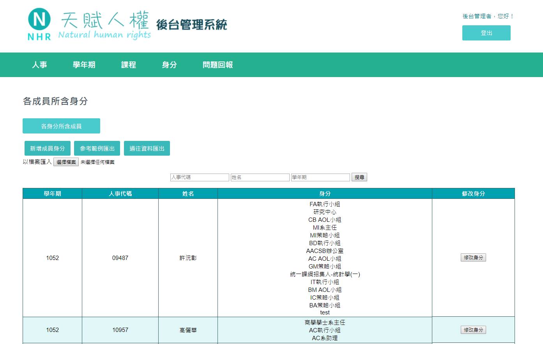Click the AC AOL小組 identity entry
Screen dimensions: 543x344
pyautogui.click(x=325, y=259)
